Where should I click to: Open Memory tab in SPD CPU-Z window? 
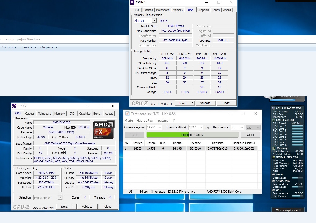coord(178,10)
